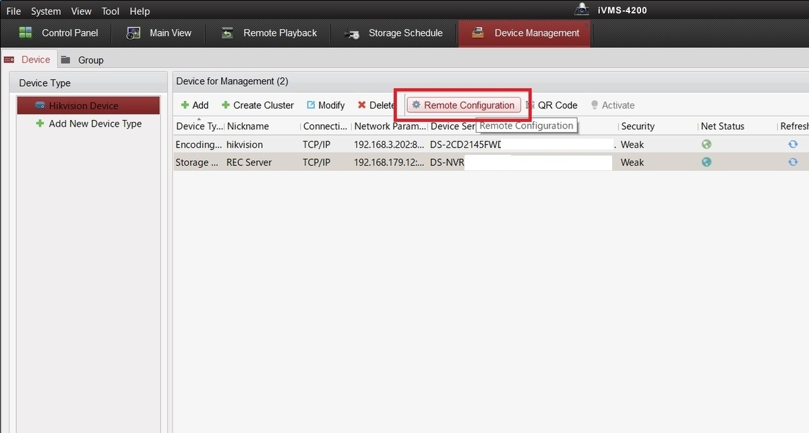Click the 192.168.3.202 network address cell

pos(390,145)
